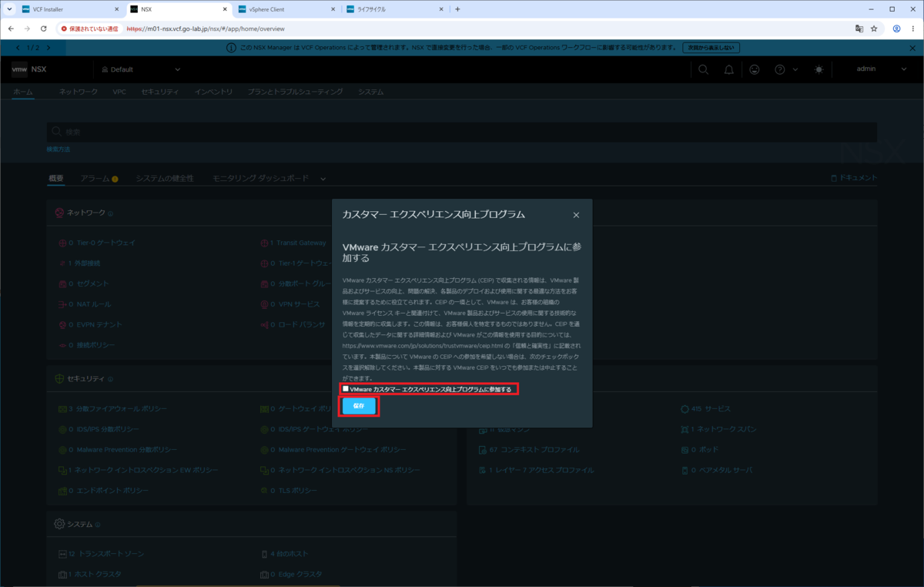Click the システム section gear icon
The image size is (924, 587).
59,524
